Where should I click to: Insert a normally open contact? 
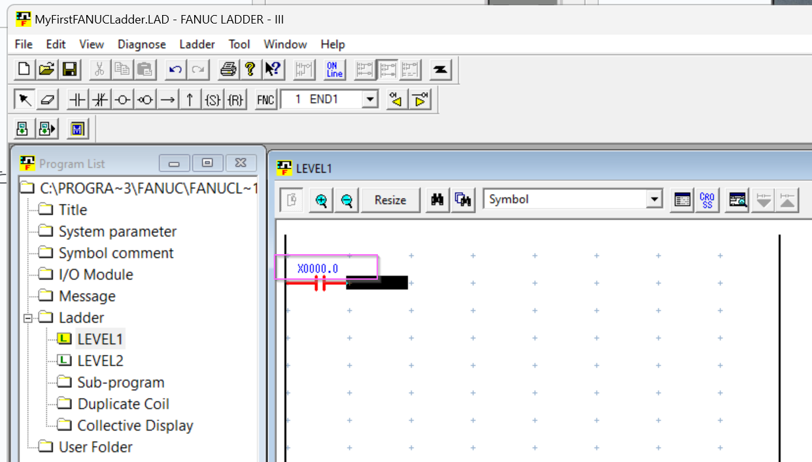click(x=78, y=100)
